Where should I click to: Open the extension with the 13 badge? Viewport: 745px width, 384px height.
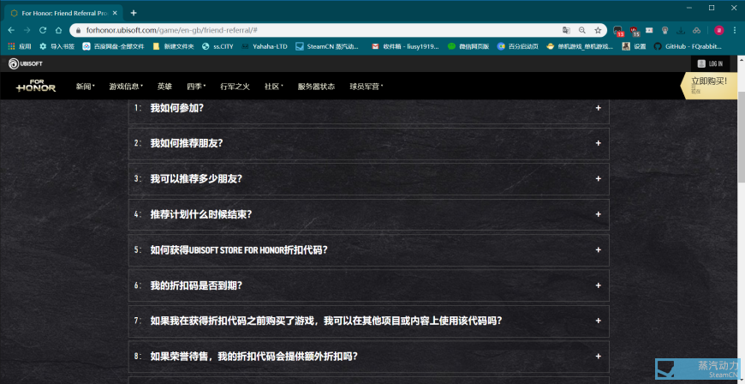coord(618,31)
